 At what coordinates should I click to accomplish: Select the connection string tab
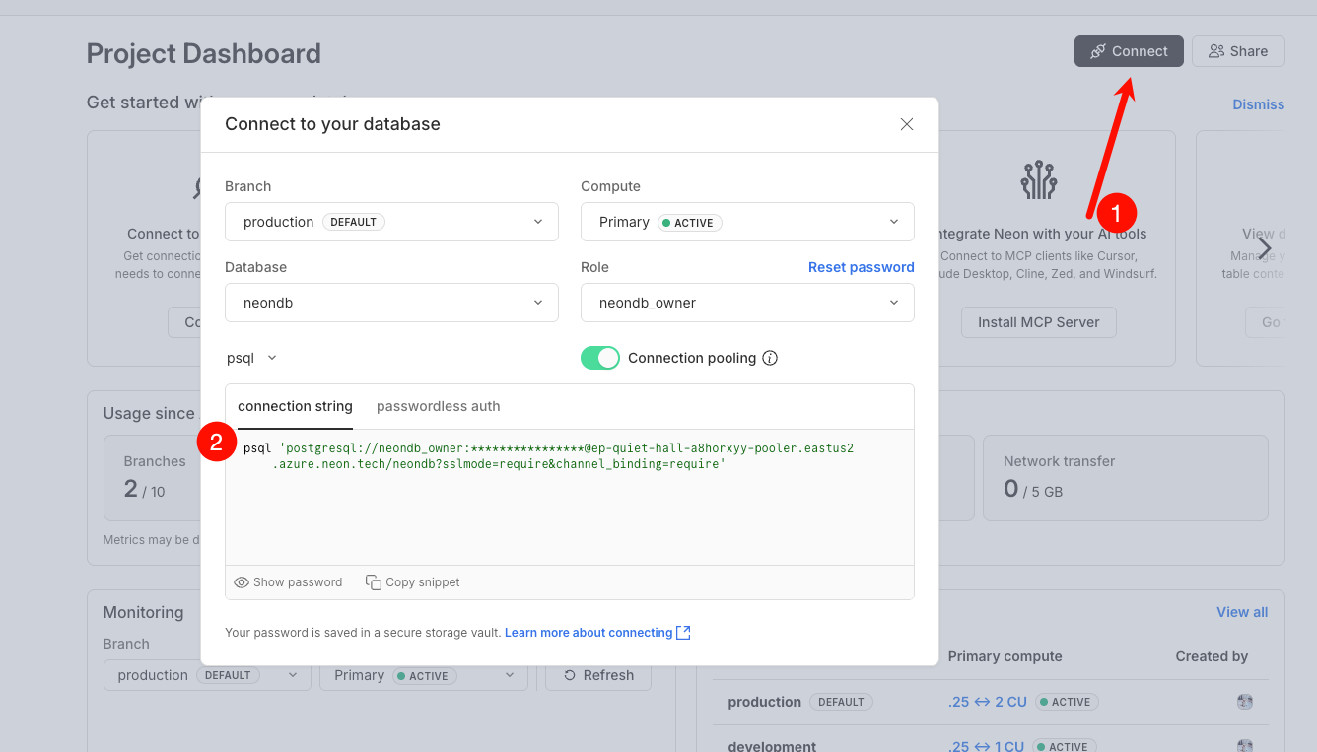point(295,406)
